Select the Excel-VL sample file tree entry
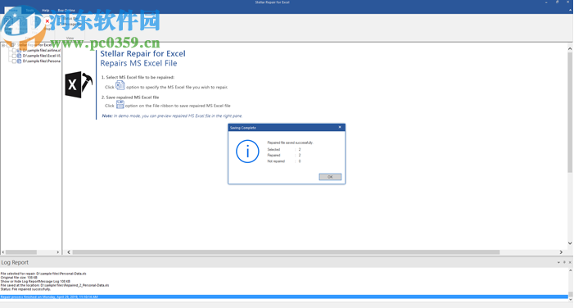 [42, 56]
